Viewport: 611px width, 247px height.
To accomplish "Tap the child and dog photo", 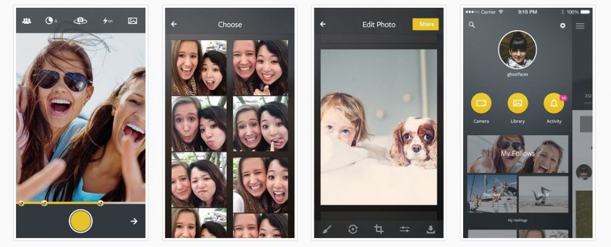I will pos(379,127).
